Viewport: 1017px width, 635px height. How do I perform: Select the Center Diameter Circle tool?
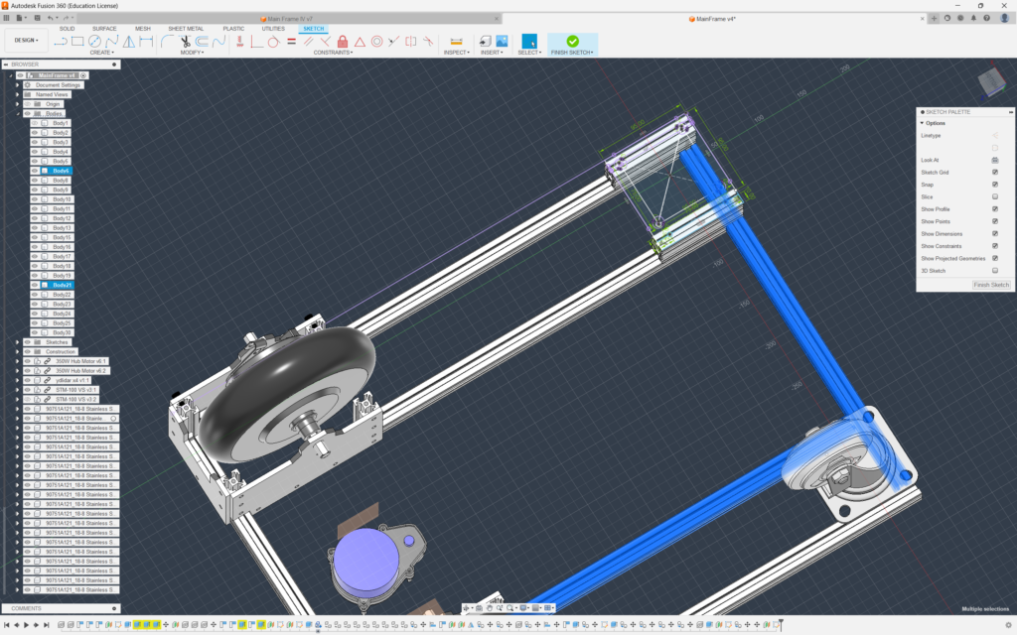(95, 42)
